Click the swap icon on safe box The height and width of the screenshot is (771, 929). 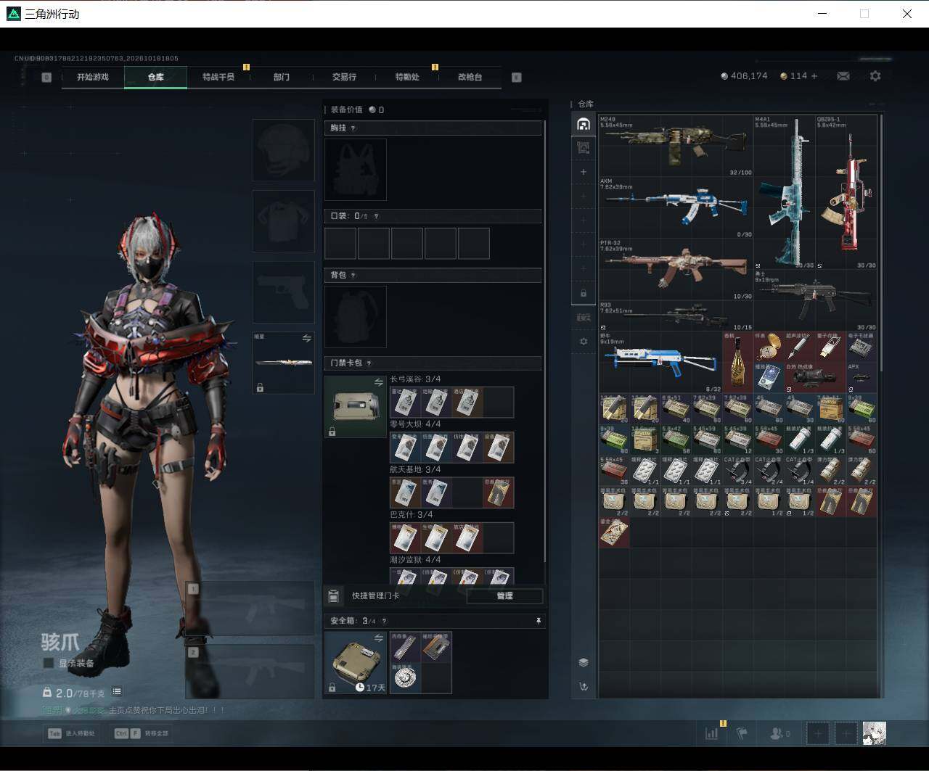pos(378,638)
